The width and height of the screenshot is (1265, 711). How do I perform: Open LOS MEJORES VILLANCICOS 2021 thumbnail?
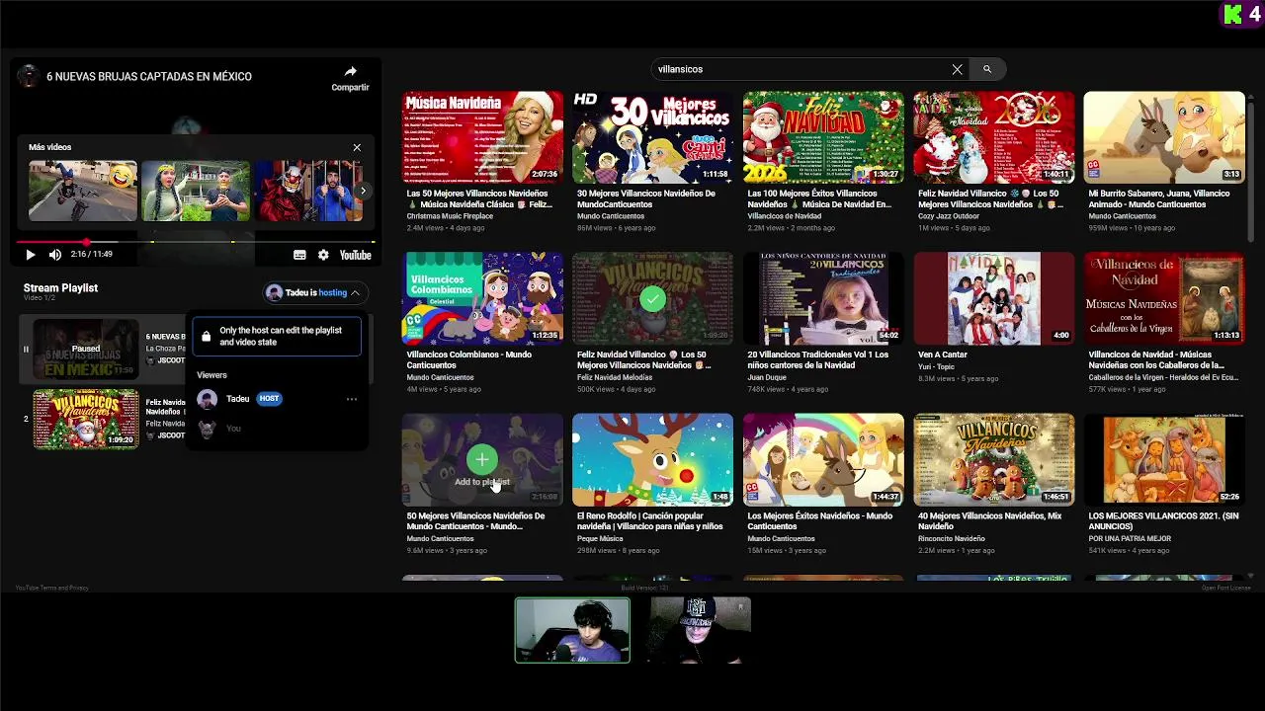pyautogui.click(x=1164, y=459)
